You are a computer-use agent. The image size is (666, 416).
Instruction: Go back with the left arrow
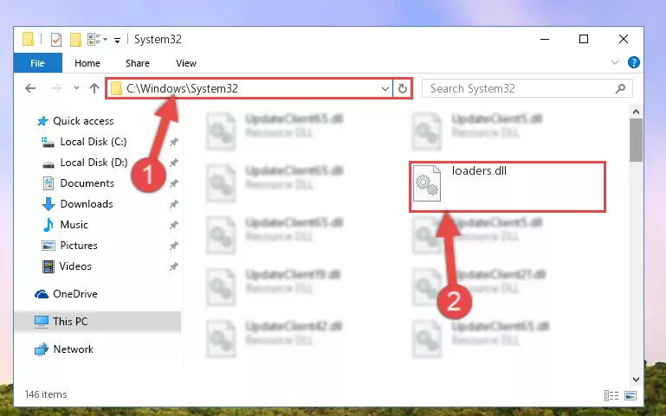(x=30, y=88)
